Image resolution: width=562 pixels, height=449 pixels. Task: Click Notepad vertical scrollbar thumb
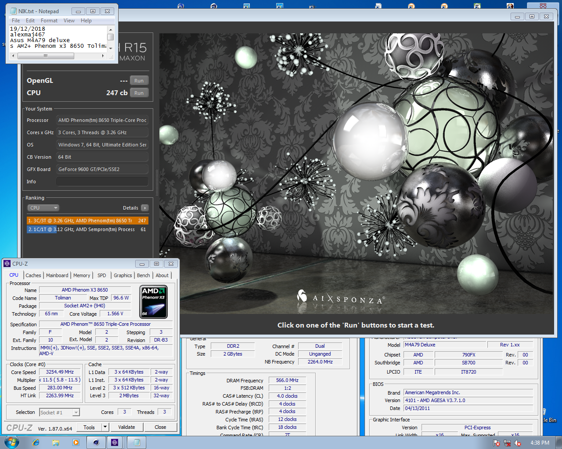tap(111, 37)
